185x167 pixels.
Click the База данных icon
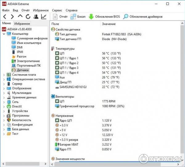9,129
